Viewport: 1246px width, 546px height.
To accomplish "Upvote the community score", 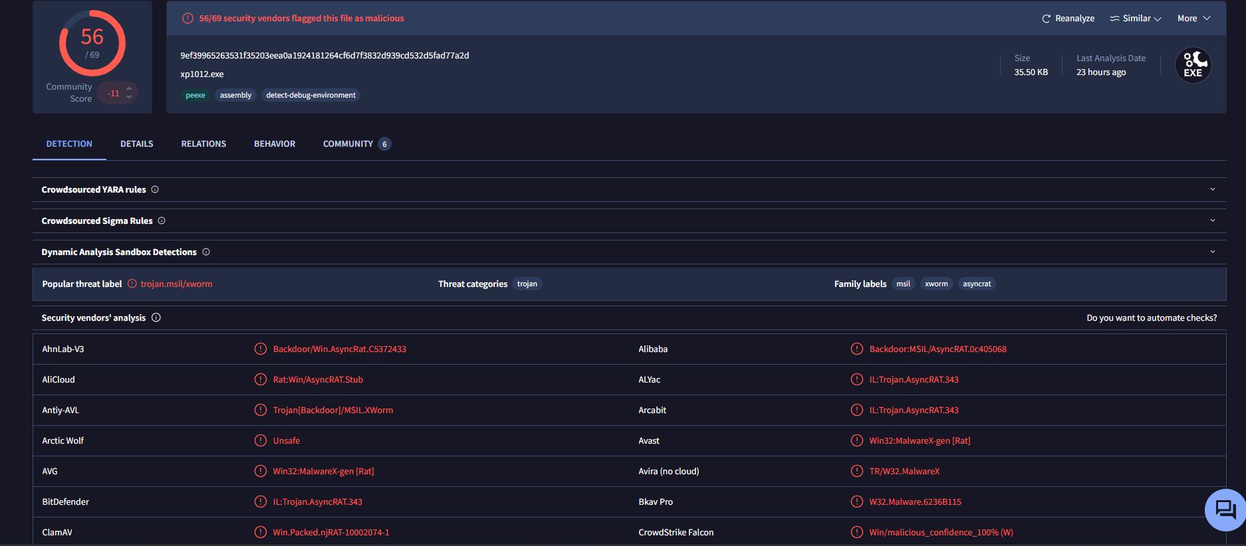I will pyautogui.click(x=129, y=88).
